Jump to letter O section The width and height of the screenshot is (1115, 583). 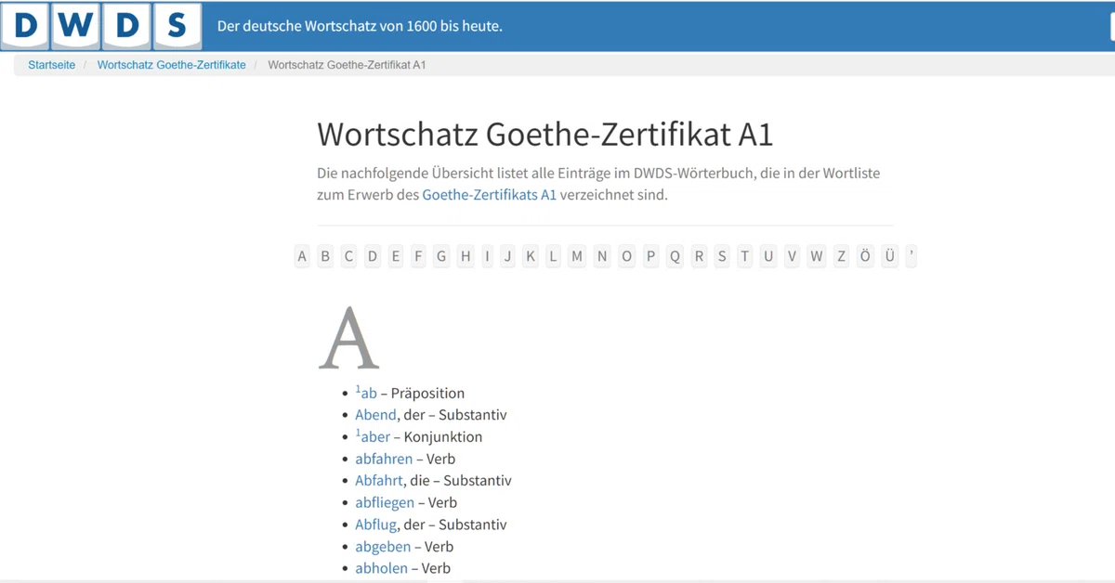[627, 256]
